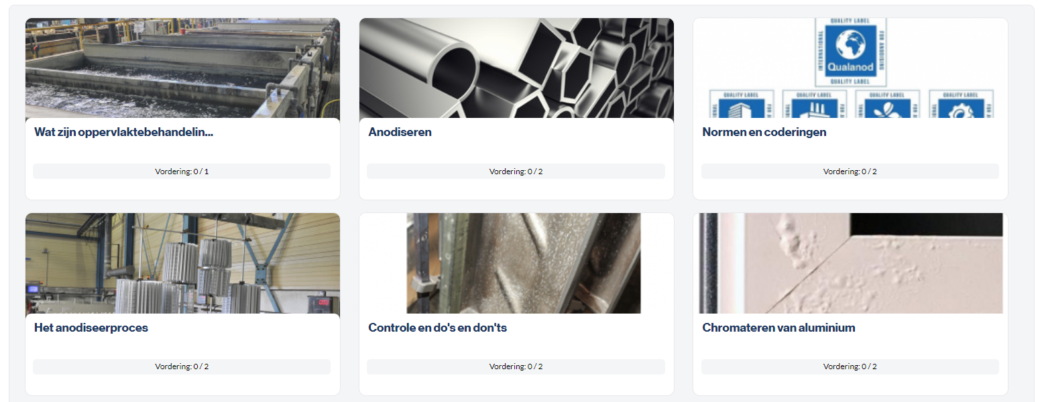Viewport: 1044px width, 402px height.
Task: Open the 'Chromateren van aluminium' module title
Action: (778, 328)
